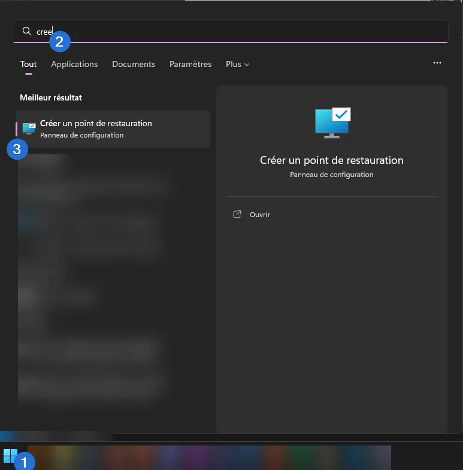Image resolution: width=463 pixels, height=470 pixels.
Task: Switch to the Tout tab
Action: pyautogui.click(x=28, y=64)
